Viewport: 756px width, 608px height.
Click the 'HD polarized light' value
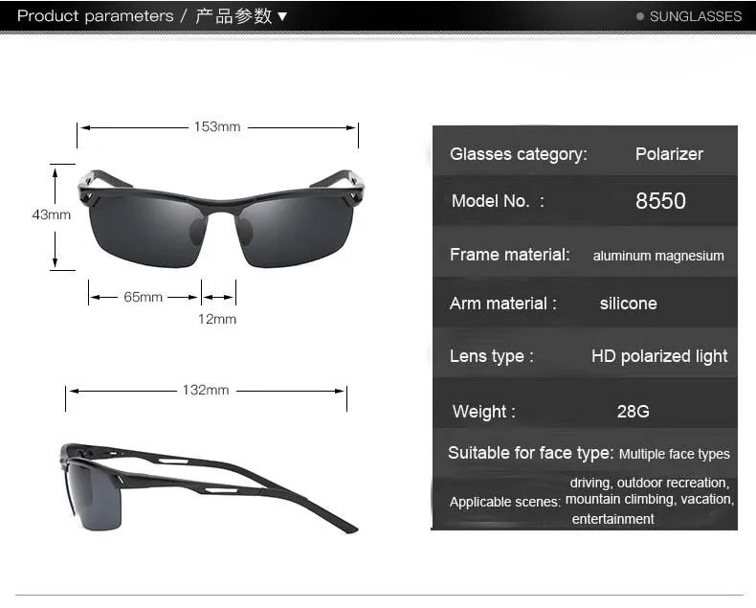point(659,356)
